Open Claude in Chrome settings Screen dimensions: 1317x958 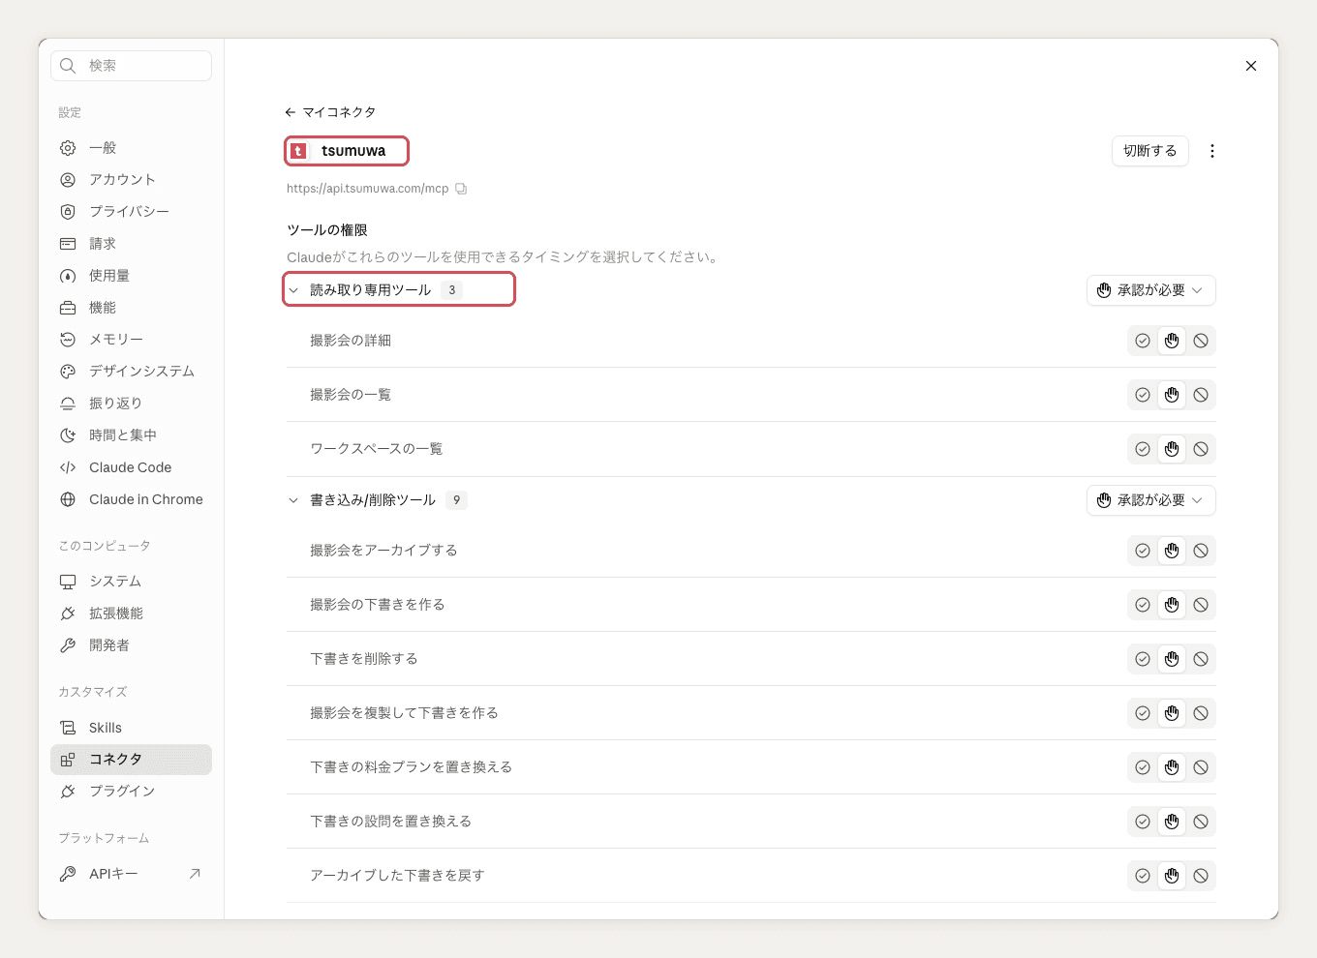131,499
